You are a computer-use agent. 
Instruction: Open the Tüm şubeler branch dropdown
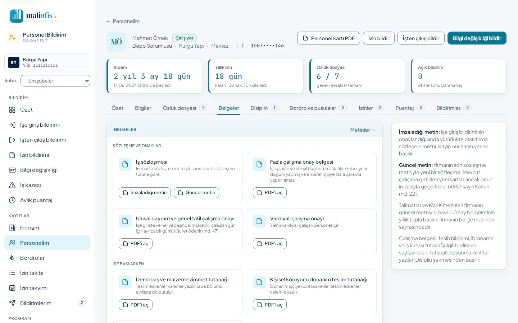tap(55, 81)
